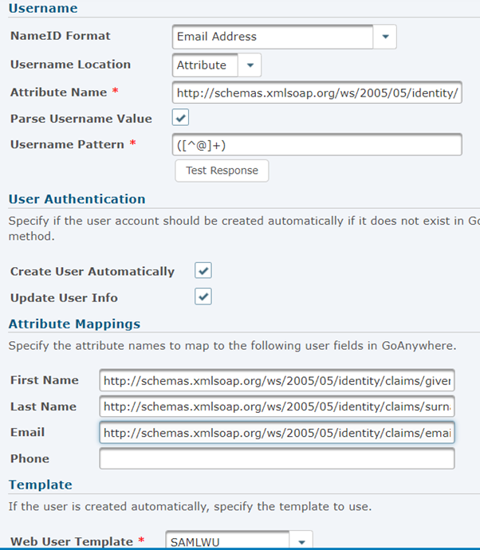Click the 'Specify if the user account' description
This screenshot has height=550, width=480.
pyautogui.click(x=244, y=228)
